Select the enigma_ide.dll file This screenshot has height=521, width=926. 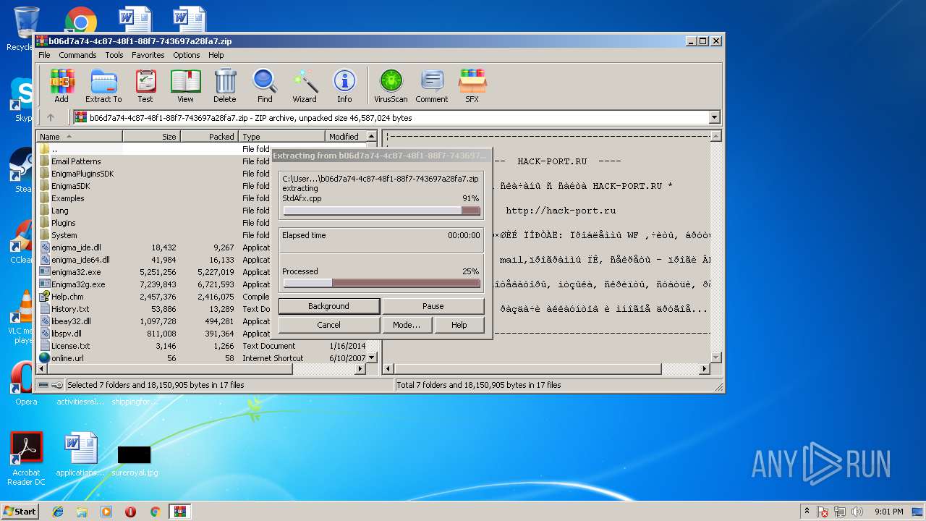coord(76,247)
